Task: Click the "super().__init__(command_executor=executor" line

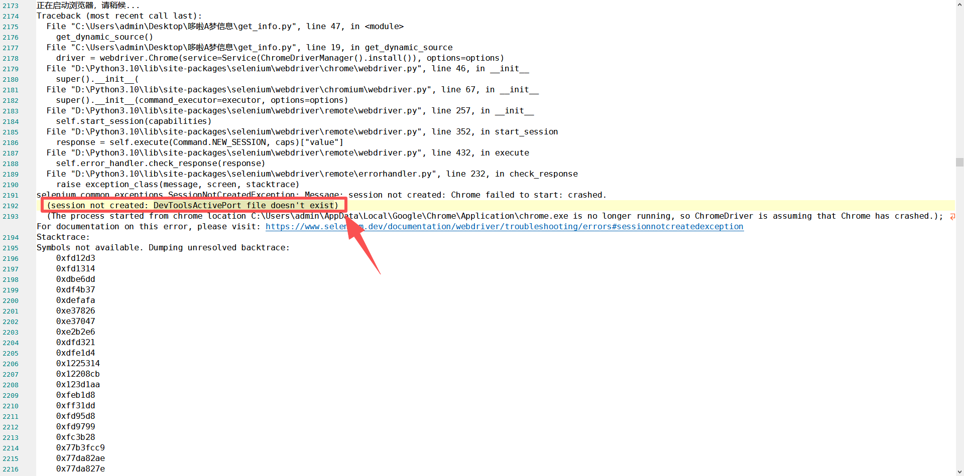Action: (x=202, y=100)
